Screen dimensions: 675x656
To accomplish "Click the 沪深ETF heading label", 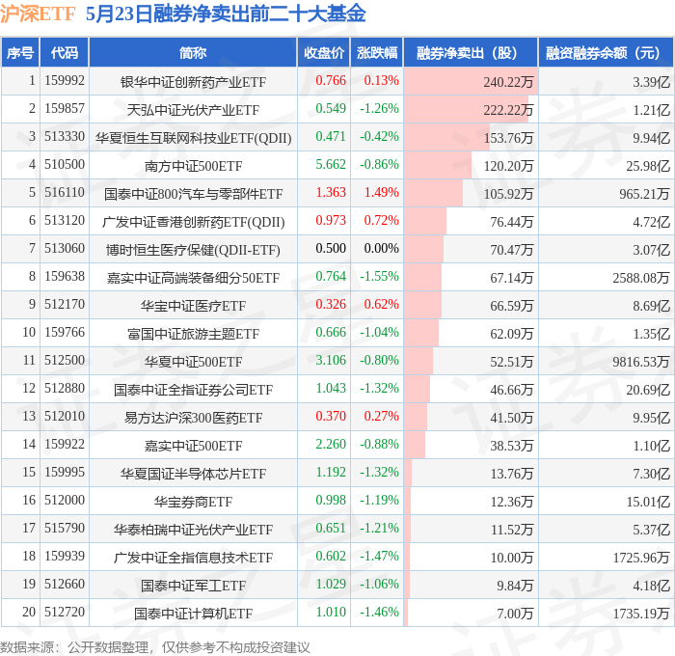I will (38, 14).
